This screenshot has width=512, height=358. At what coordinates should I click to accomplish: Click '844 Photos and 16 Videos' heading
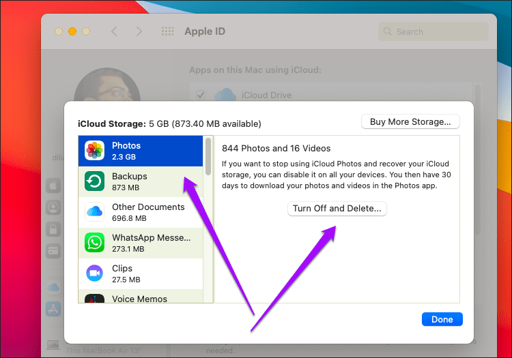[x=276, y=149]
